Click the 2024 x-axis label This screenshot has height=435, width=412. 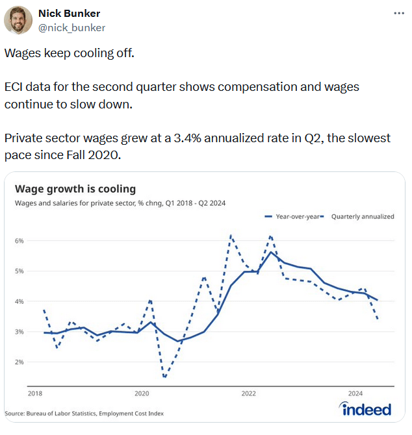[x=355, y=394]
